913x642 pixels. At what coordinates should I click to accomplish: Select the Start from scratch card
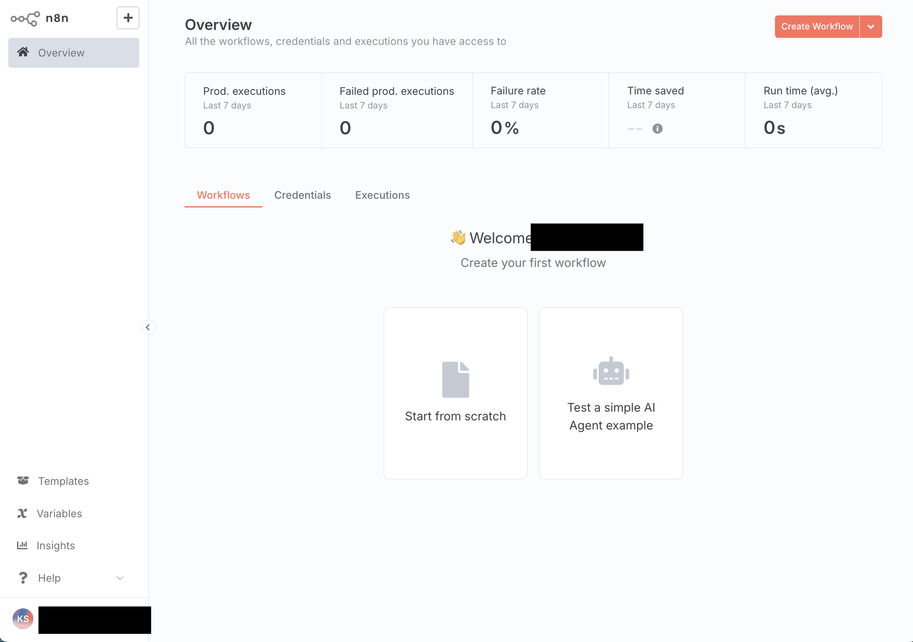[455, 393]
